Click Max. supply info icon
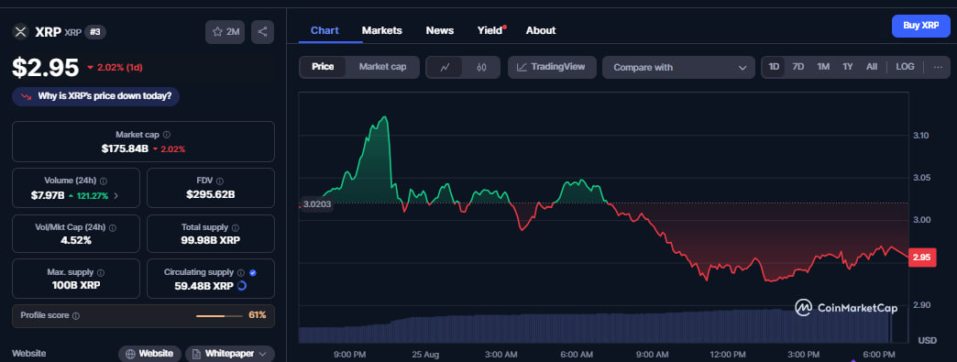 pyautogui.click(x=101, y=273)
